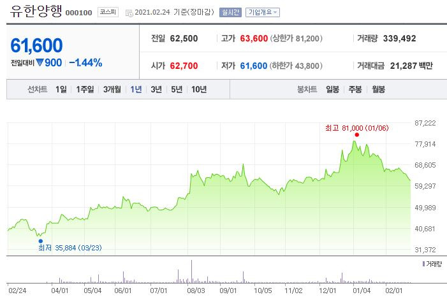
Task: Click the down-arrow icon next to 900
Action: (40, 62)
